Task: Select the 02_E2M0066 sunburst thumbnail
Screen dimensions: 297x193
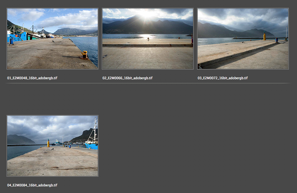Action: pyautogui.click(x=147, y=39)
